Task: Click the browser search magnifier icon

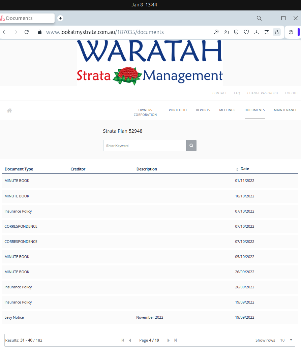Action: 259,18
